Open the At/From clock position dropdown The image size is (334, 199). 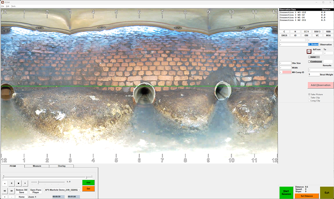pos(317,53)
